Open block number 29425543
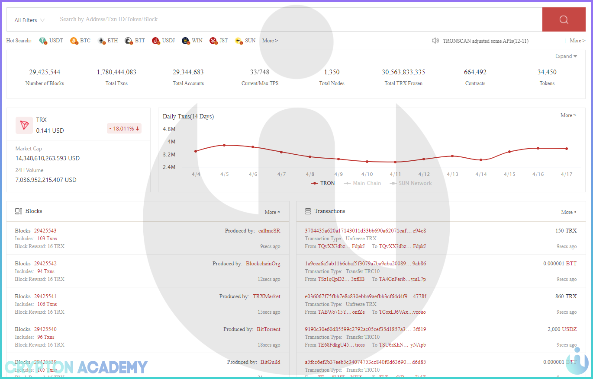 (45, 231)
